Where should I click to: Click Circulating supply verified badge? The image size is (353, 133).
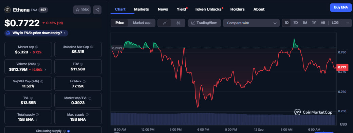pos(69,131)
